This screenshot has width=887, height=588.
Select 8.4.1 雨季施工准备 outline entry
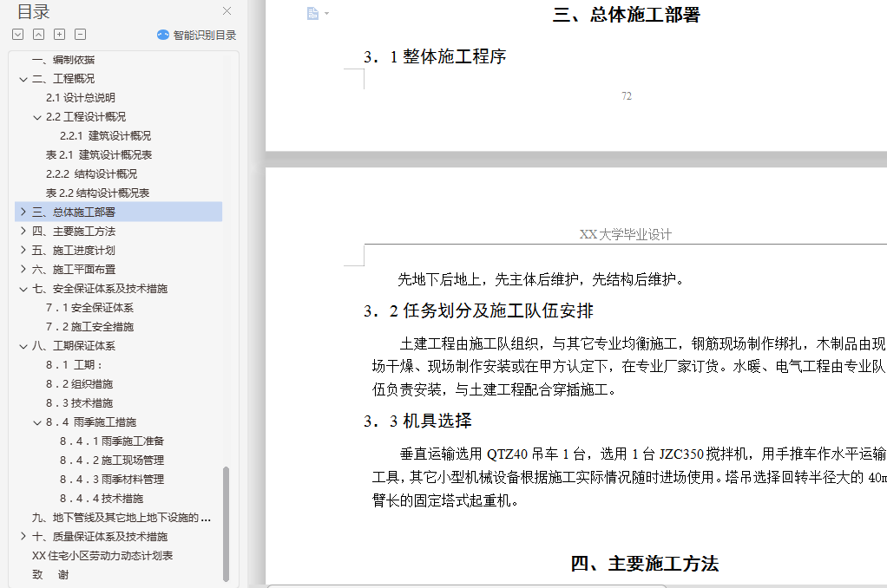point(111,441)
